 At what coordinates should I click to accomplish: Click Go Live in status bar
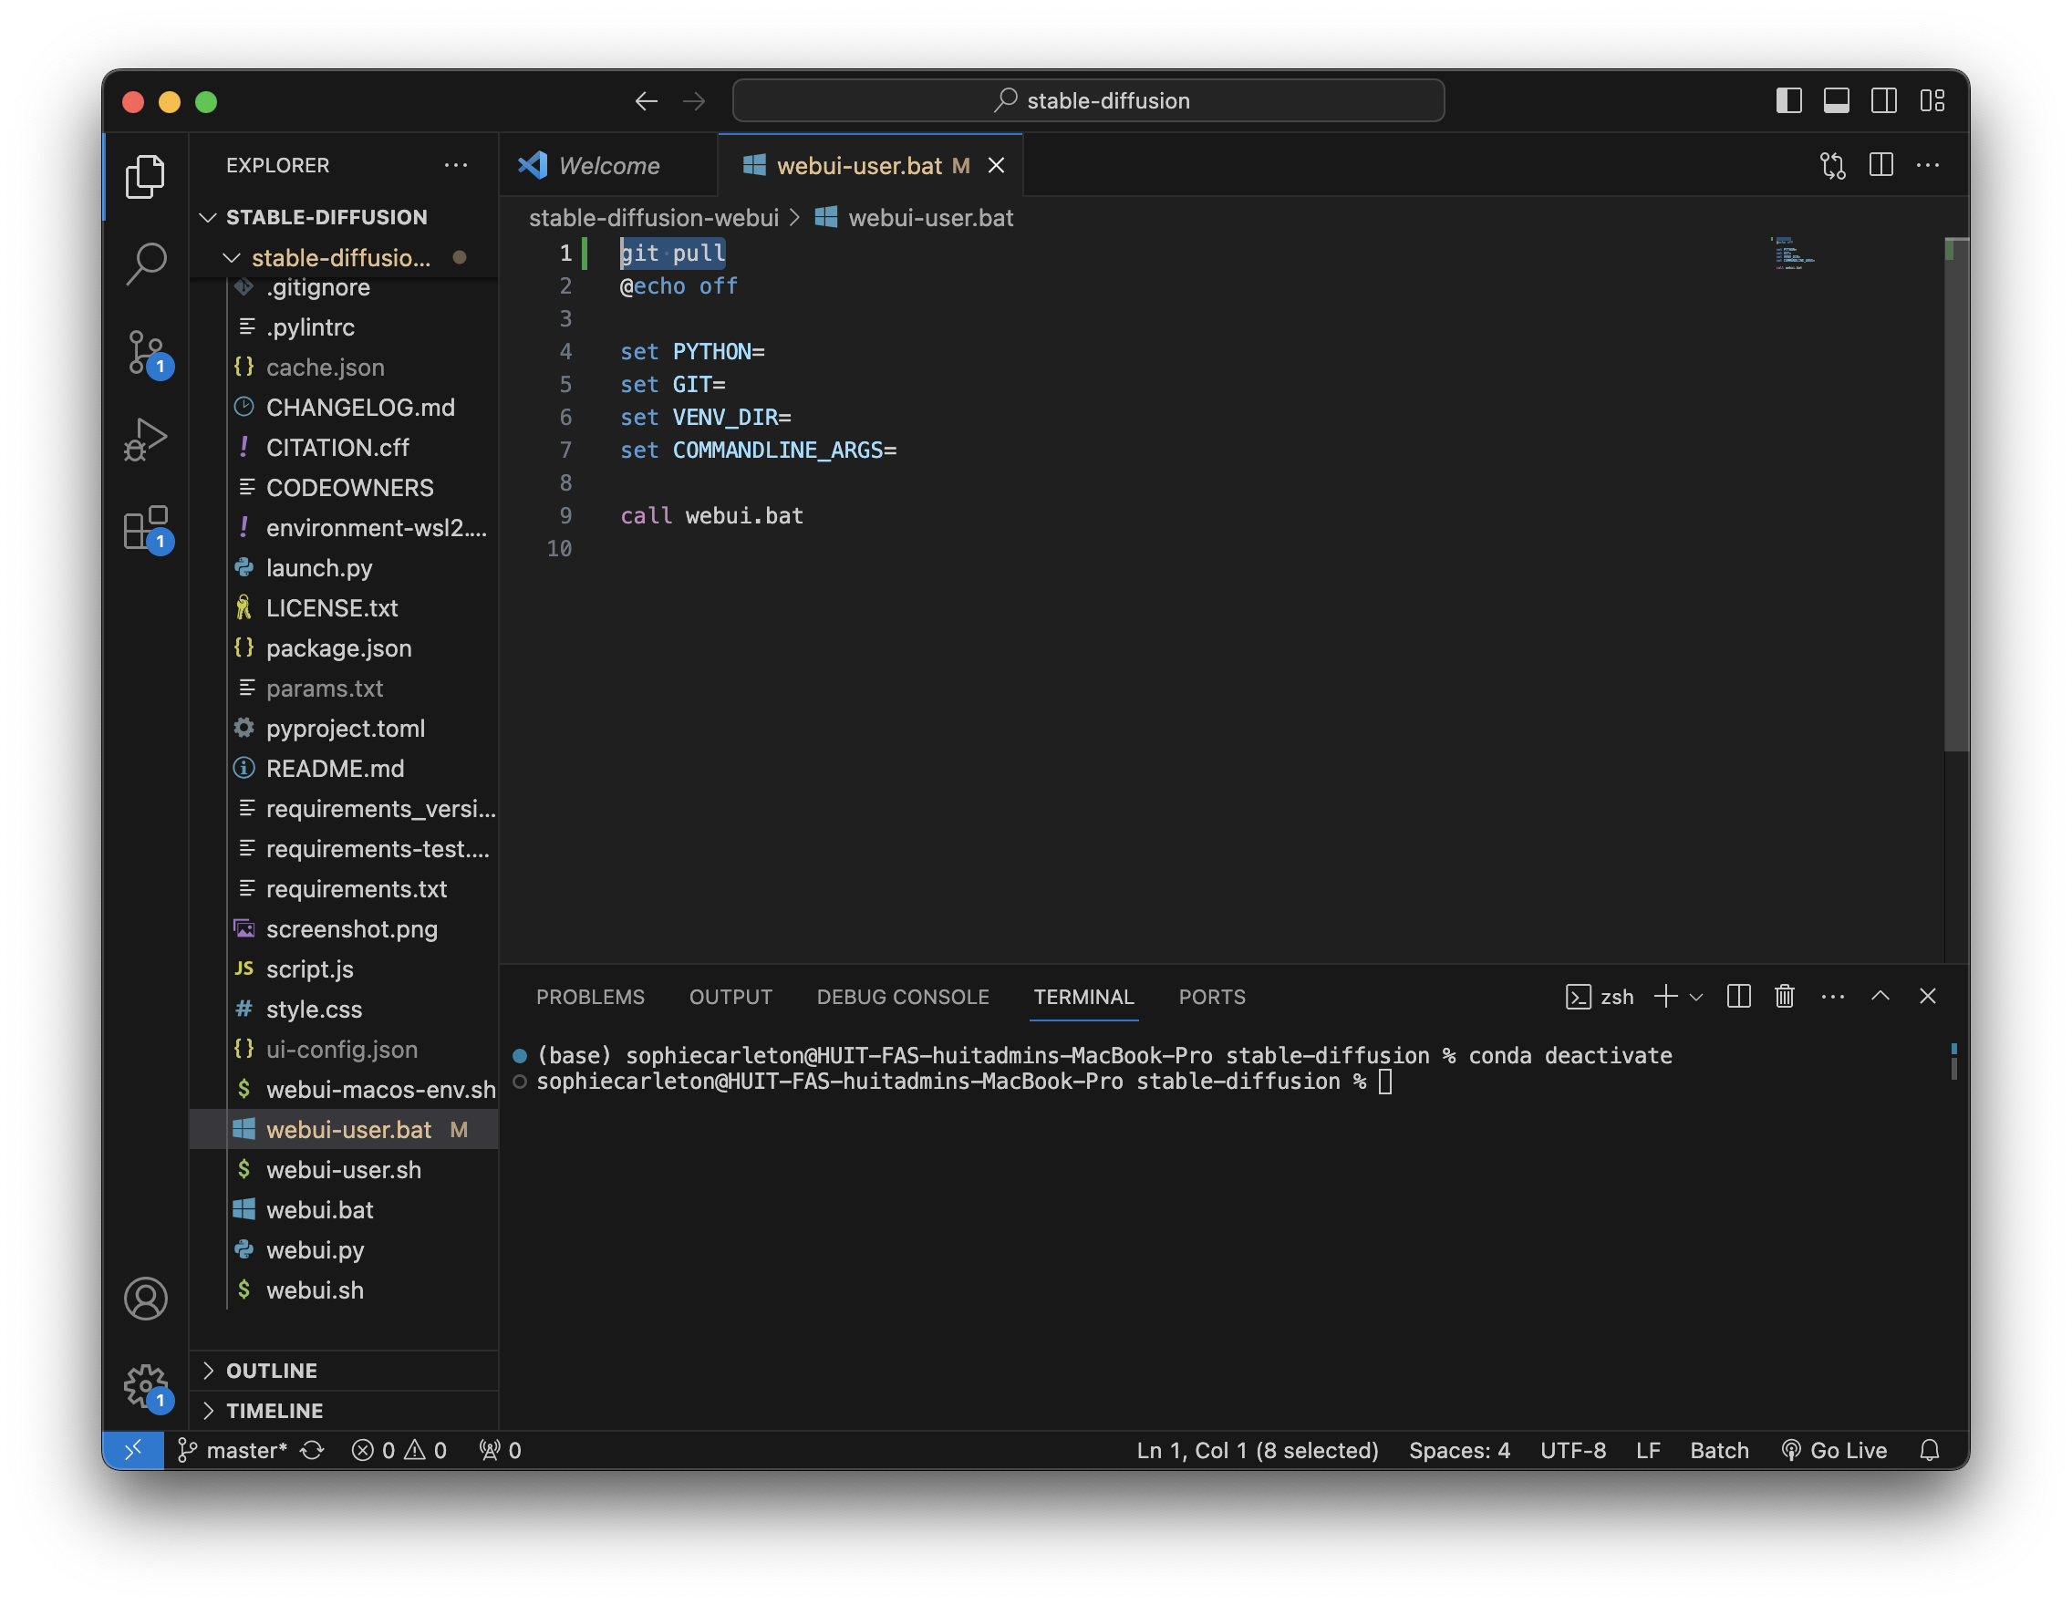(1834, 1450)
